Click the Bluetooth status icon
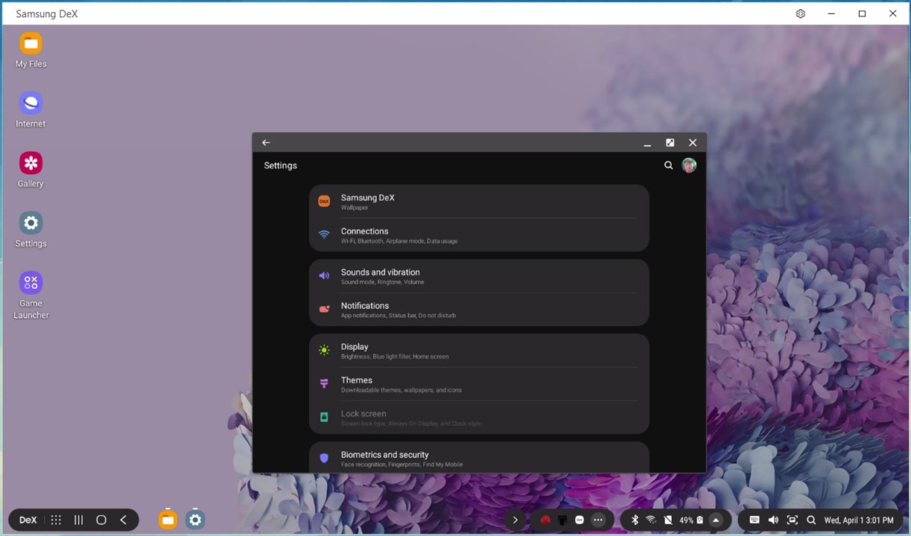This screenshot has height=536, width=911. 635,520
